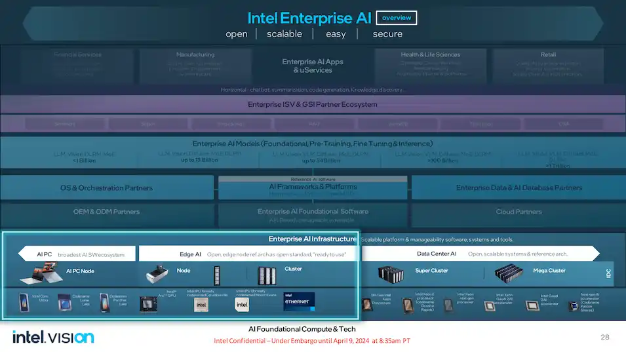The height and width of the screenshot is (352, 626).
Task: Click the Intel Core Ultra chip image
Action: (24, 303)
